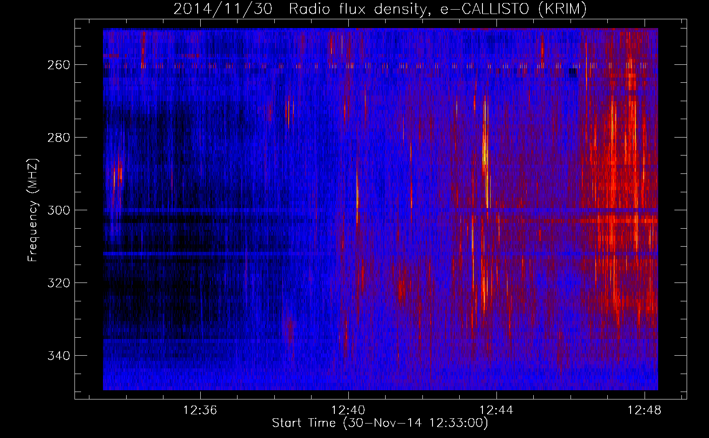Screen dimensions: 709x438
Task: Click the 280 frequency tick label
Action: pyautogui.click(x=58, y=138)
